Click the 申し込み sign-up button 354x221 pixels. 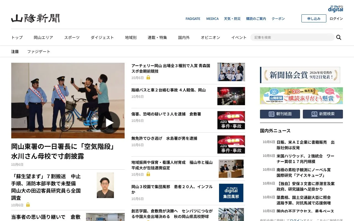point(314,19)
